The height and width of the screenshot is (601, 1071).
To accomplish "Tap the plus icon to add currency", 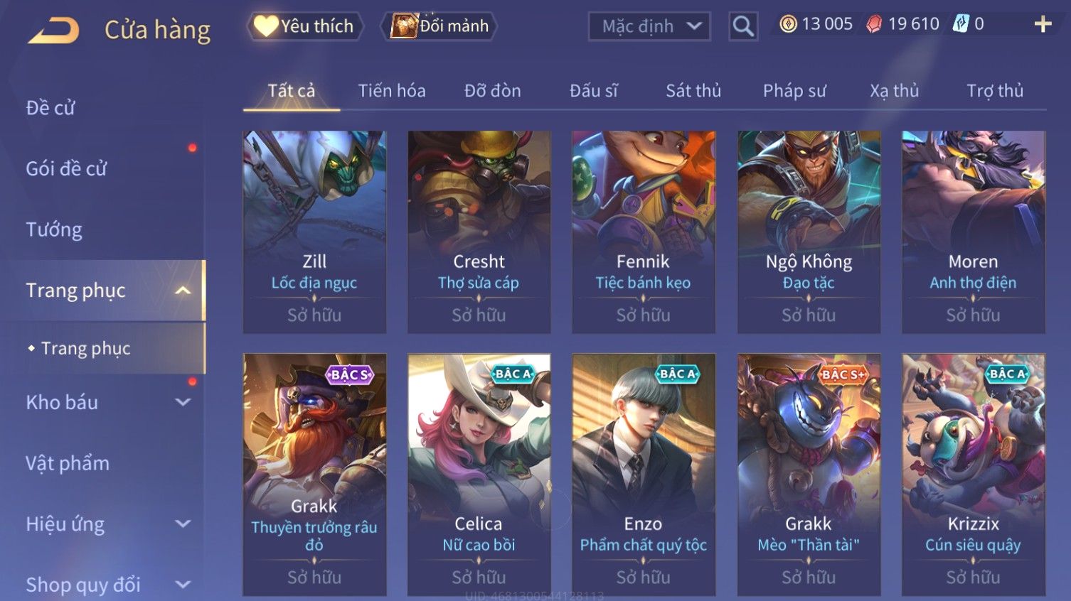I will click(x=1043, y=24).
